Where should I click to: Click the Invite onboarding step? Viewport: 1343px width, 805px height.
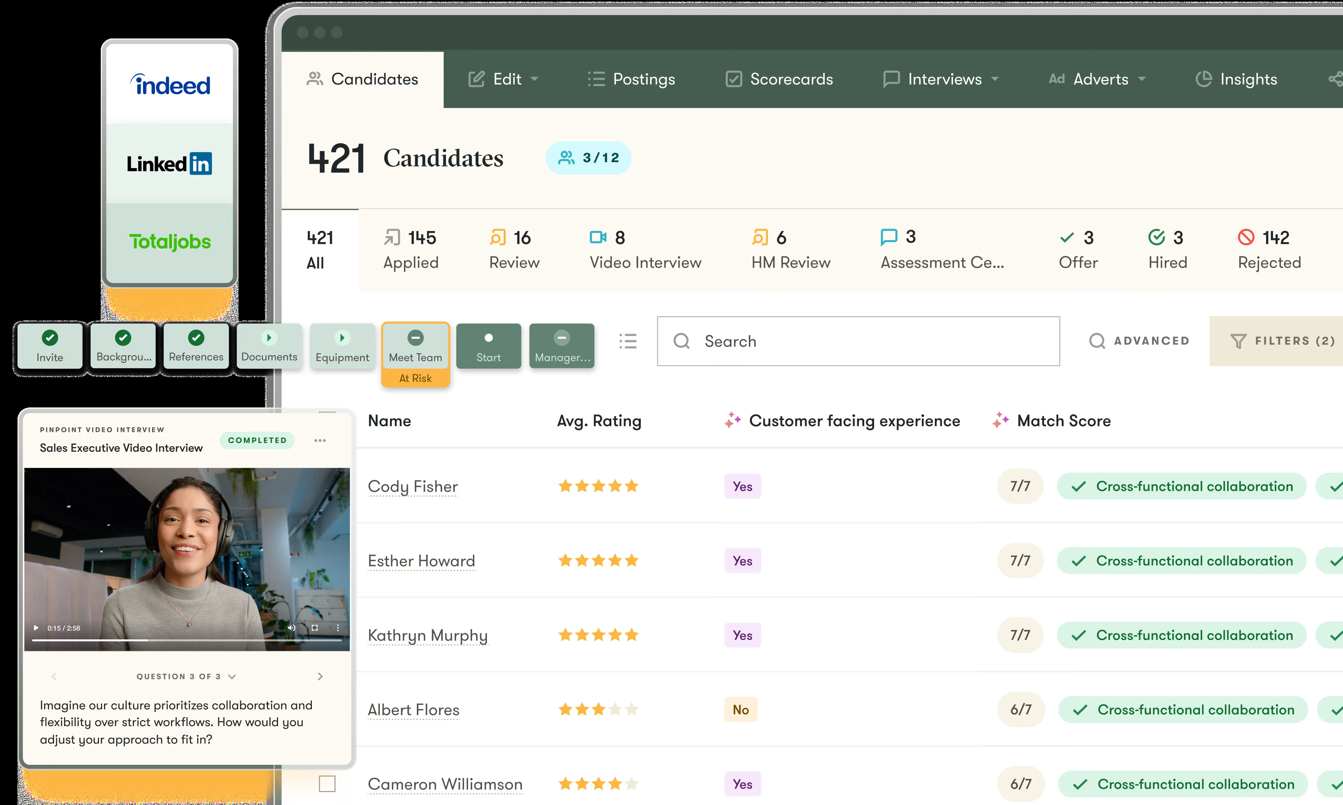tap(50, 346)
